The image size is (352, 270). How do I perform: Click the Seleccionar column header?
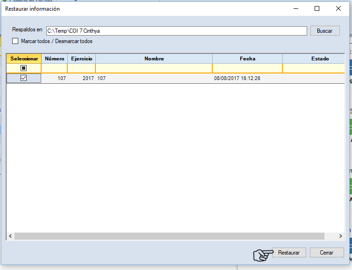24,58
